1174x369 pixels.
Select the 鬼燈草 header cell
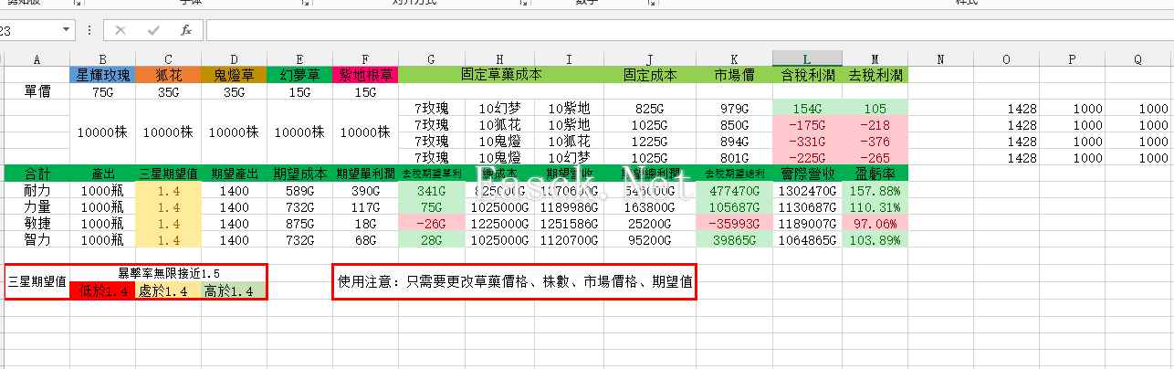(x=234, y=75)
